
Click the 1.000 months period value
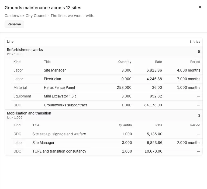pyautogui.click(x=188, y=87)
